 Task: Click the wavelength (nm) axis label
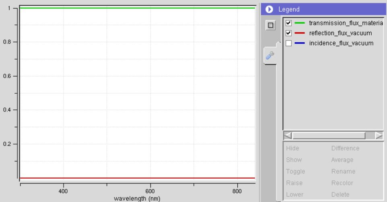click(137, 198)
